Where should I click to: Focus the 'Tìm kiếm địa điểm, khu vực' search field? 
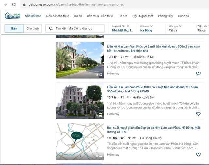pos(75,28)
